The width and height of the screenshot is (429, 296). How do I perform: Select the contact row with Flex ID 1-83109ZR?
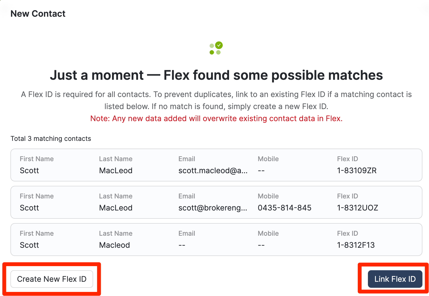pyautogui.click(x=216, y=165)
